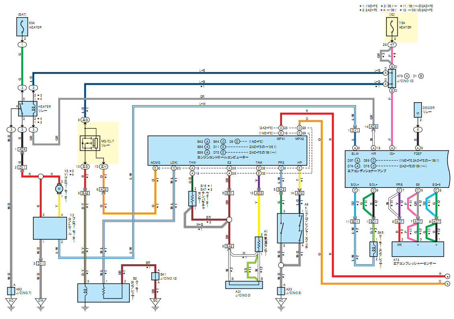The height and width of the screenshot is (319, 454).
Task: Click the 1F connector oval below 7.5A fuse
Action: coord(392,45)
